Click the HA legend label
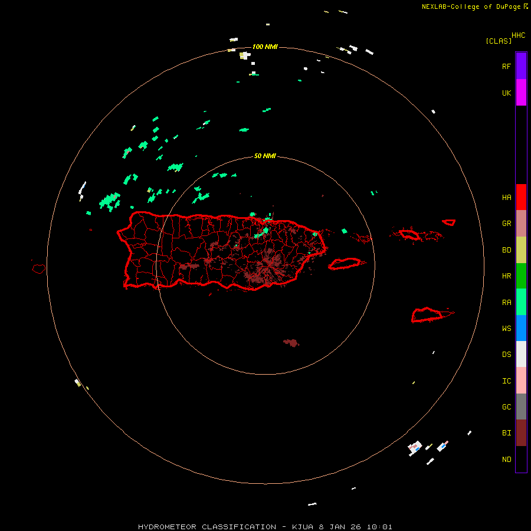Viewport: 531px width, 531px height. (x=506, y=198)
